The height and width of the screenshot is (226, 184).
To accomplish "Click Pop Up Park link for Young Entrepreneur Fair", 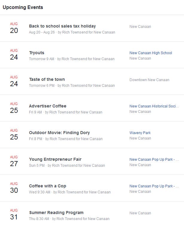I will coord(154,160).
